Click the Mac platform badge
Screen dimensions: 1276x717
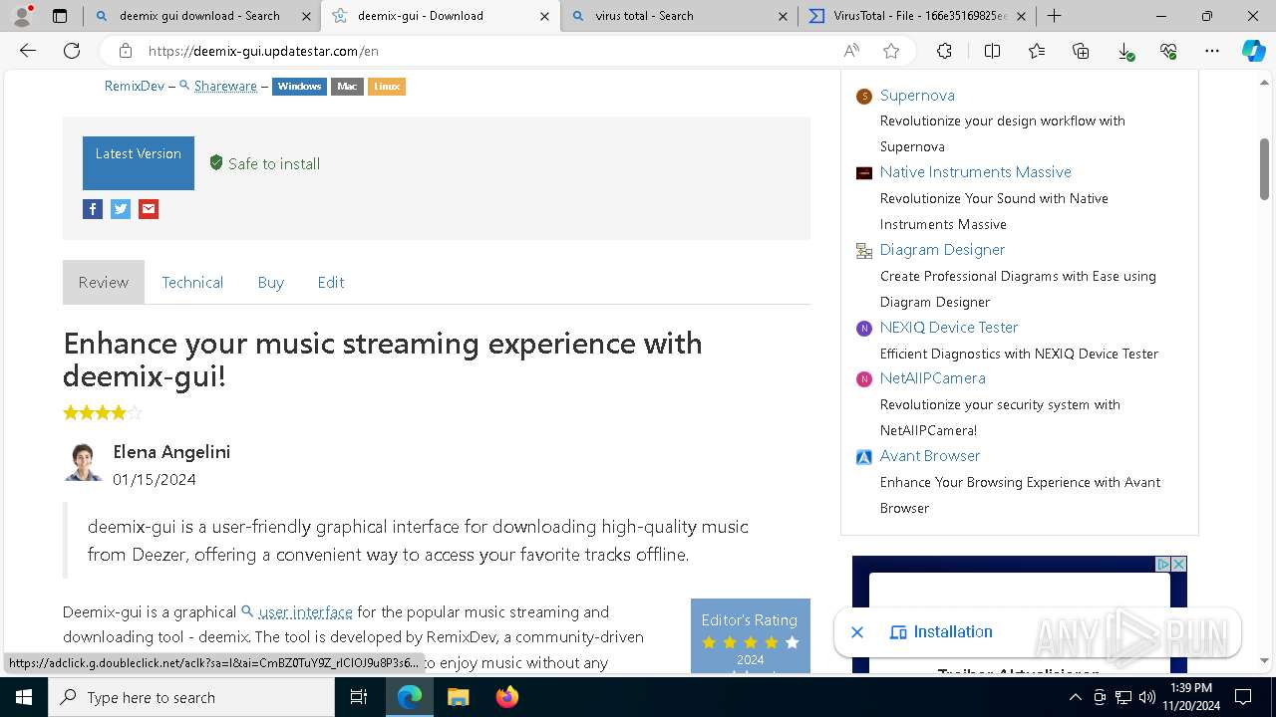pos(347,87)
